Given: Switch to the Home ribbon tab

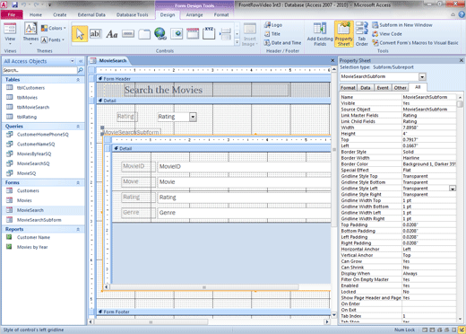Looking at the screenshot, I should click(36, 14).
